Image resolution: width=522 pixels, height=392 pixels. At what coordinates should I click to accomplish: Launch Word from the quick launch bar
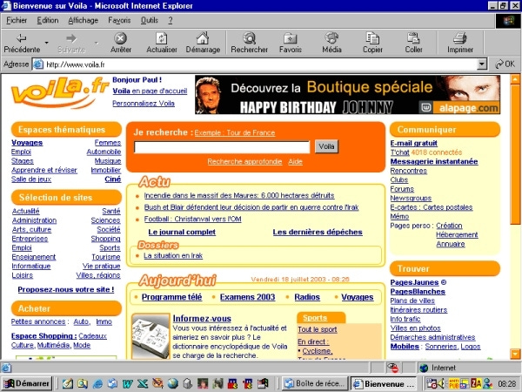click(128, 383)
